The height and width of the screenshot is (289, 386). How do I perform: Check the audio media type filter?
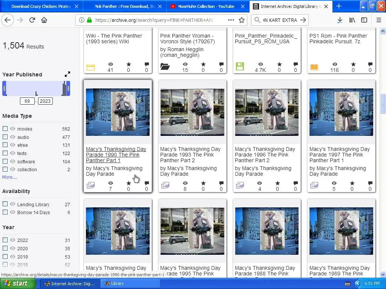5,137
